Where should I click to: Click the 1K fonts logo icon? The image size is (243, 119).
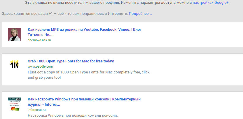(x=14, y=64)
